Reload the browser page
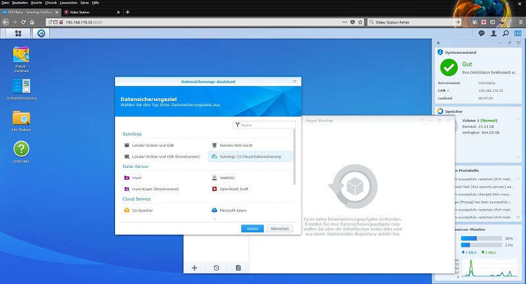The image size is (526, 284). point(23,22)
